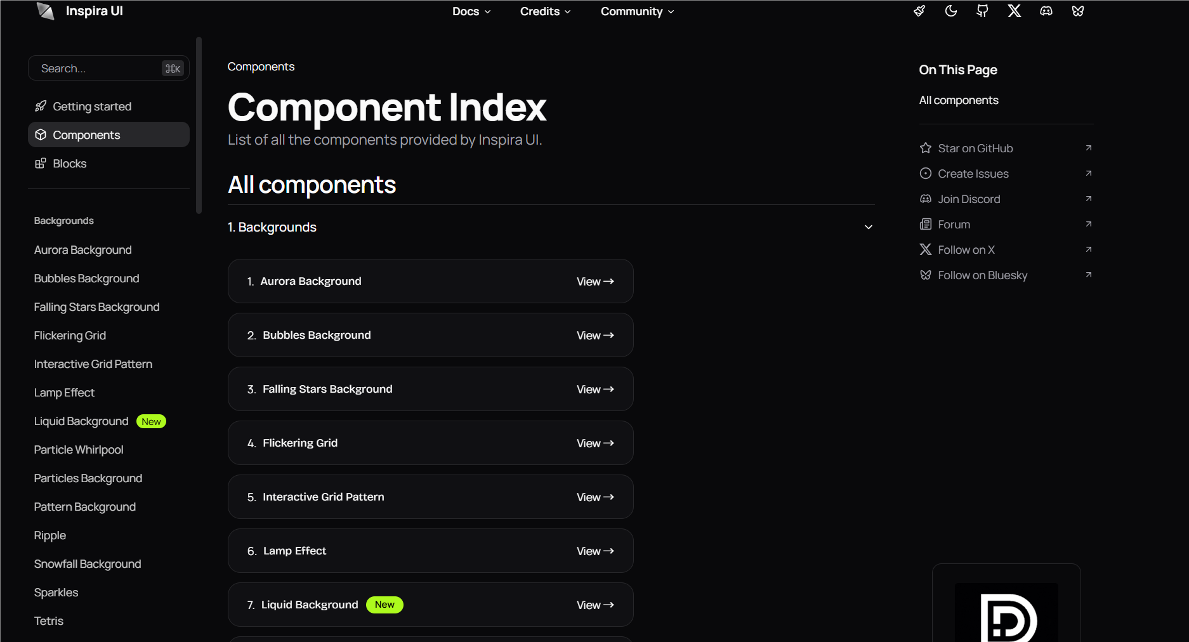Click the rocket icon beside Getting started

[41, 106]
